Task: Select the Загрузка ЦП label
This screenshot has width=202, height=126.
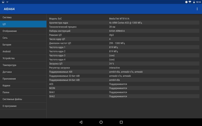Action: point(56,64)
